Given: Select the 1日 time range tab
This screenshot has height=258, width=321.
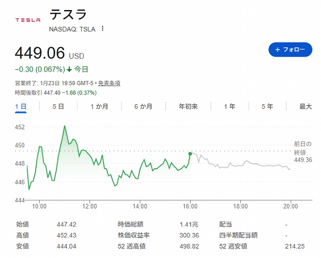Looking at the screenshot, I should (21, 106).
